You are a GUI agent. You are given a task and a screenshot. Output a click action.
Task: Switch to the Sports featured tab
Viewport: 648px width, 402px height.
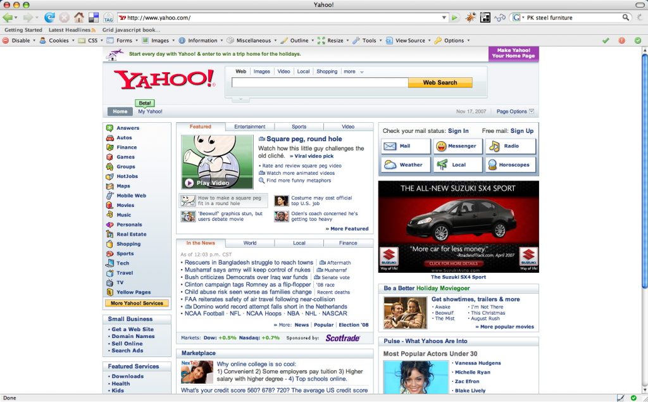point(299,127)
